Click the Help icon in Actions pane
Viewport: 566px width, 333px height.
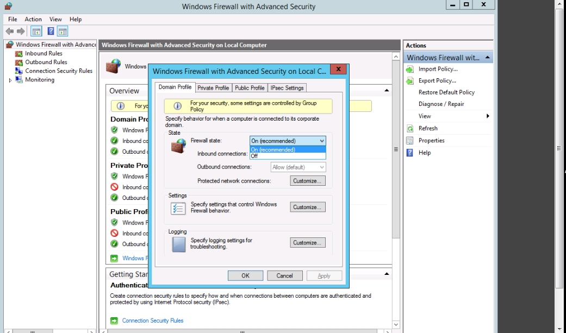point(410,153)
